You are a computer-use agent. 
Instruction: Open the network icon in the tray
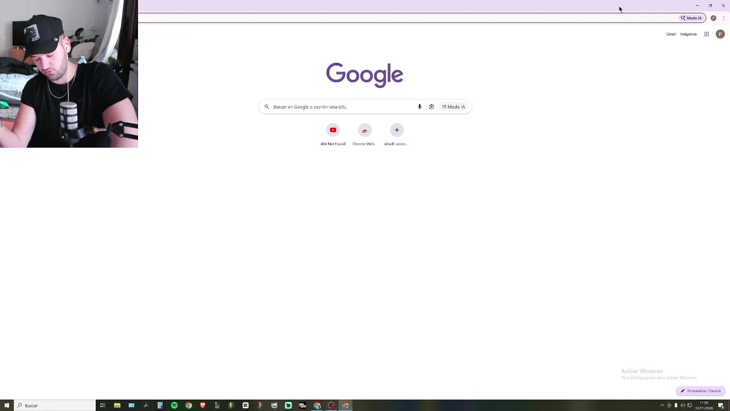(690, 405)
